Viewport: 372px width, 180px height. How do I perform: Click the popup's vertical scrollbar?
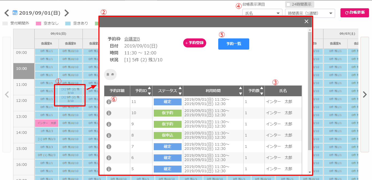[x=310, y=91]
